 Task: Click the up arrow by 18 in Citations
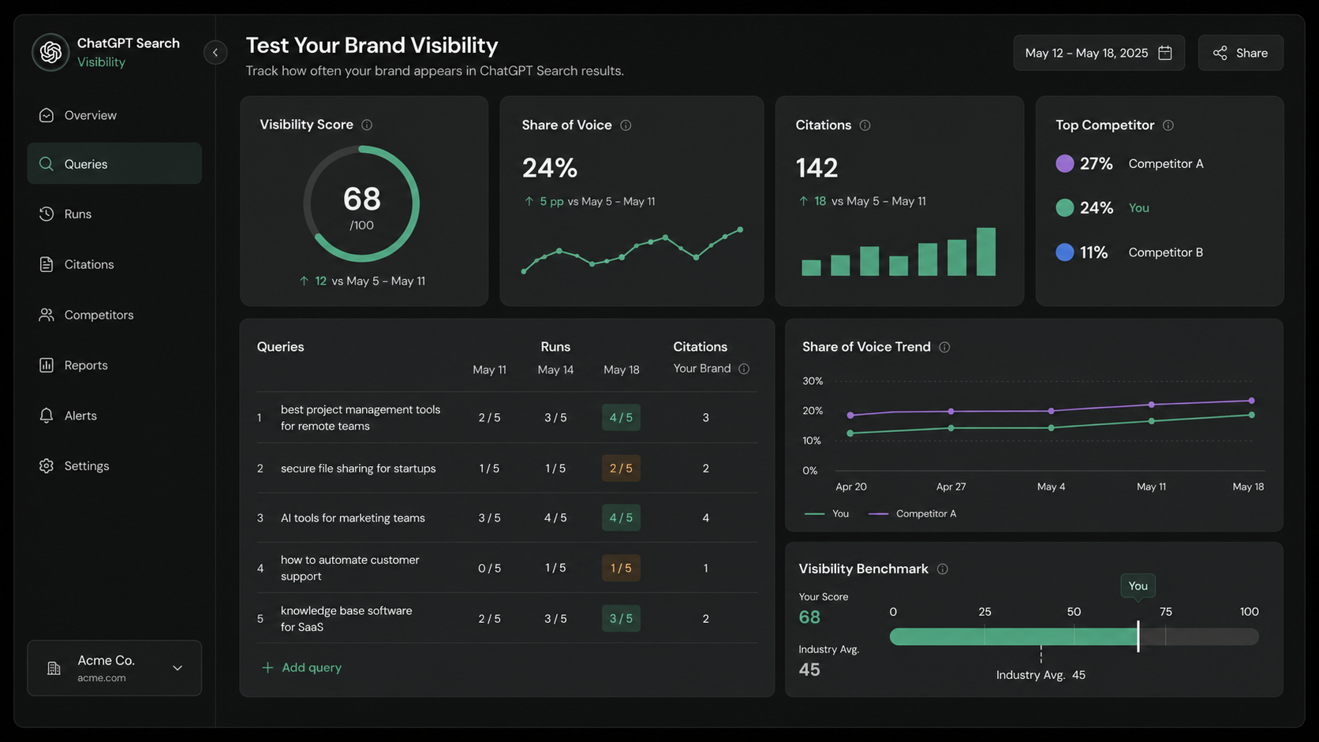click(x=803, y=201)
